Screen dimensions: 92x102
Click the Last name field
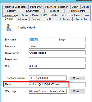pyautogui.click(x=57, y=46)
